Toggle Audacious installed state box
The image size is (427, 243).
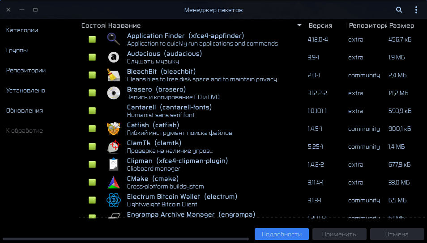coord(92,57)
